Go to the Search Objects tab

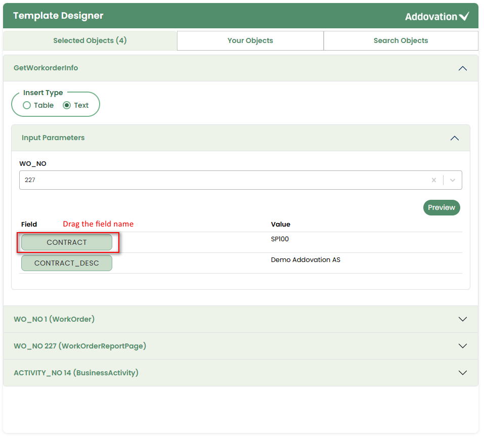click(401, 40)
